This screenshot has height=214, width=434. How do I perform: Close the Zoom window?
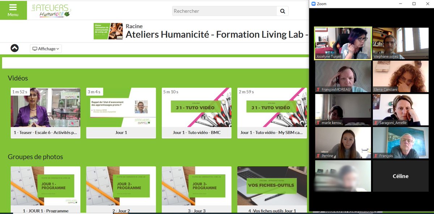point(427,4)
